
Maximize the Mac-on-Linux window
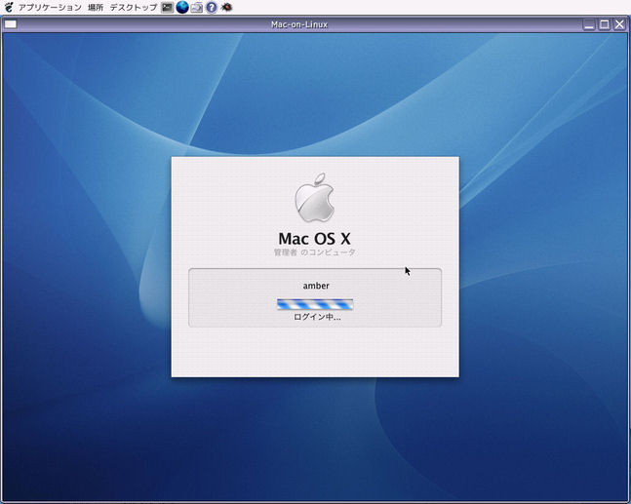pos(605,24)
